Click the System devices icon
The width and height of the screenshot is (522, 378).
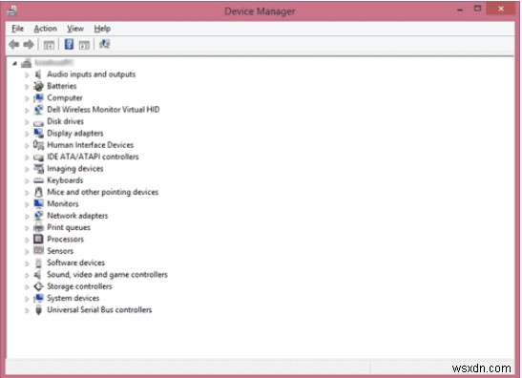[38, 298]
